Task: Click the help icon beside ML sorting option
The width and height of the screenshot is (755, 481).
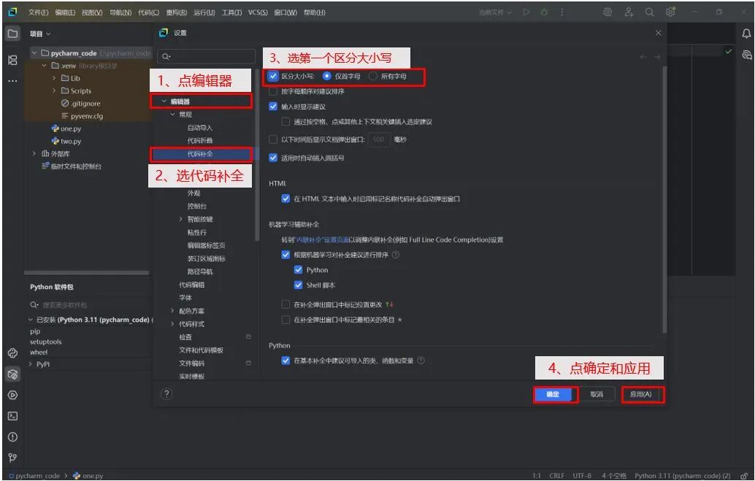Action: click(395, 255)
